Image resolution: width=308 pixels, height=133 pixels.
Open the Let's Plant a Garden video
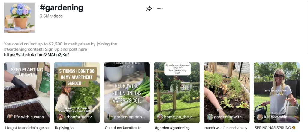point(276,93)
